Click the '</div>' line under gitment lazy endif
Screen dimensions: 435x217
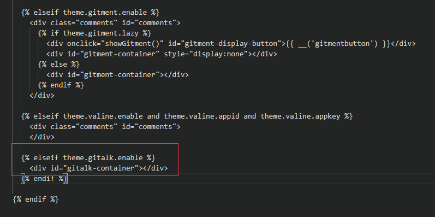point(42,96)
